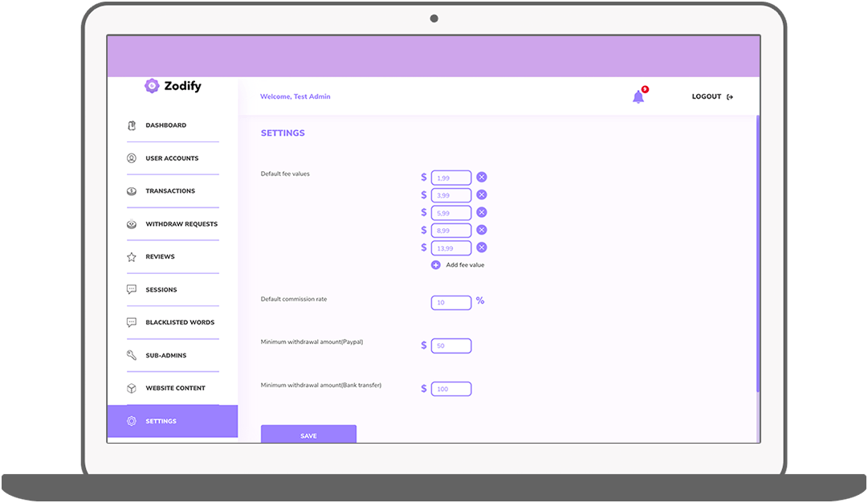Open the Dashboard menu item
868x503 pixels.
click(166, 125)
